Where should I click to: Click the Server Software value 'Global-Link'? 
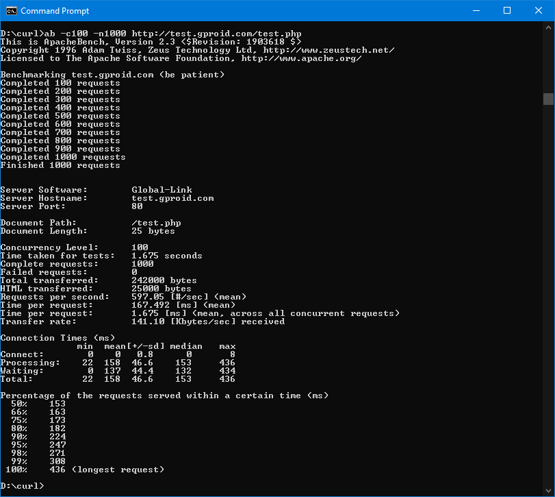click(162, 190)
